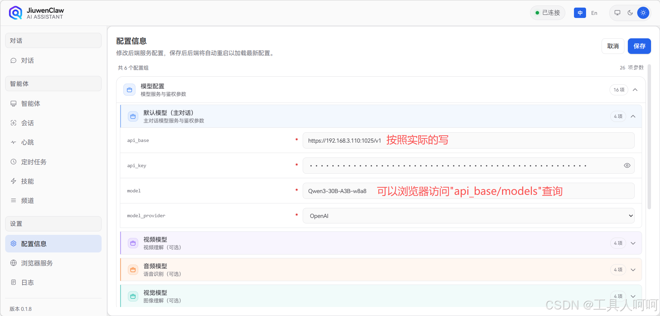
Task: Select light mode sun icon
Action: point(643,13)
